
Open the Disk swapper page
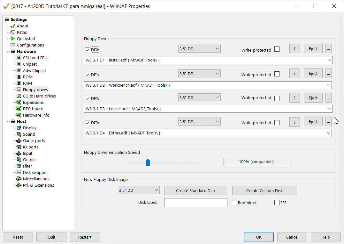(35, 172)
